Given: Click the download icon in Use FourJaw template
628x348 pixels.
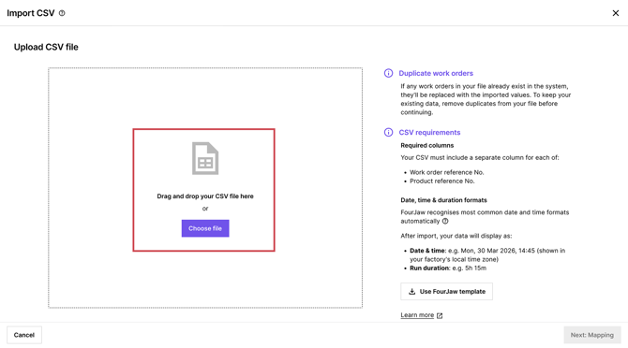Looking at the screenshot, I should pyautogui.click(x=411, y=291).
